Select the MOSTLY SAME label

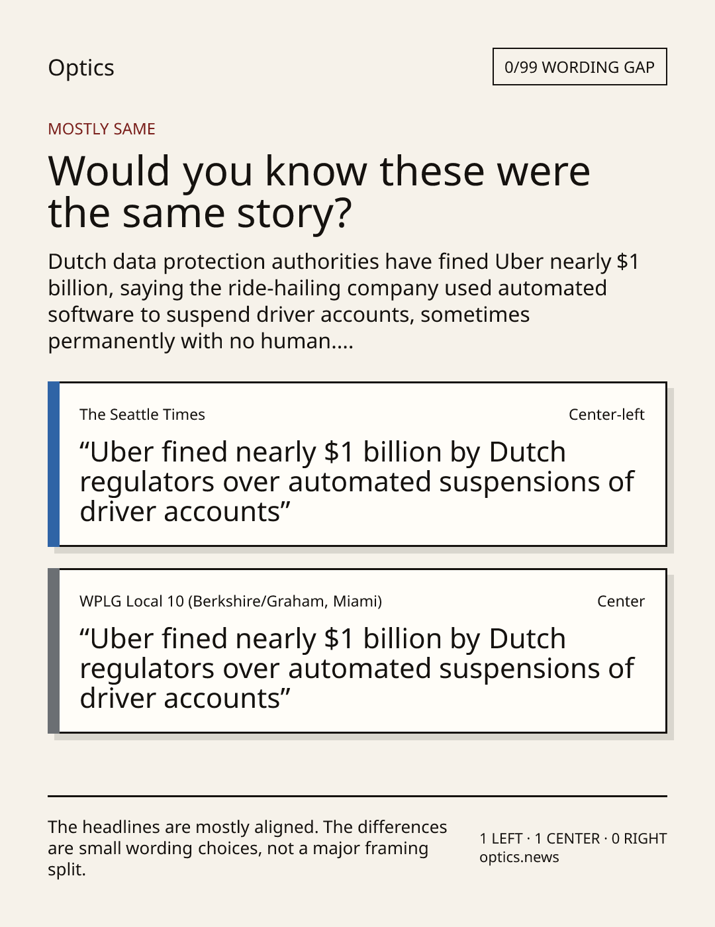coord(101,129)
